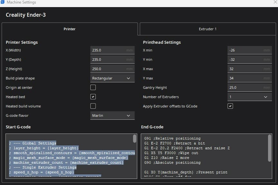This screenshot has width=278, height=185.
Task: Enable Origin at center checkbox
Action: (93, 87)
